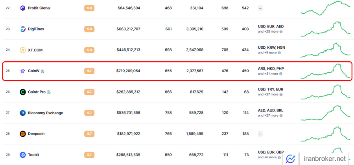Click the fiat text 'ARS, HKD, PHP'
Screen dimensions: 354x165
pos(271,68)
